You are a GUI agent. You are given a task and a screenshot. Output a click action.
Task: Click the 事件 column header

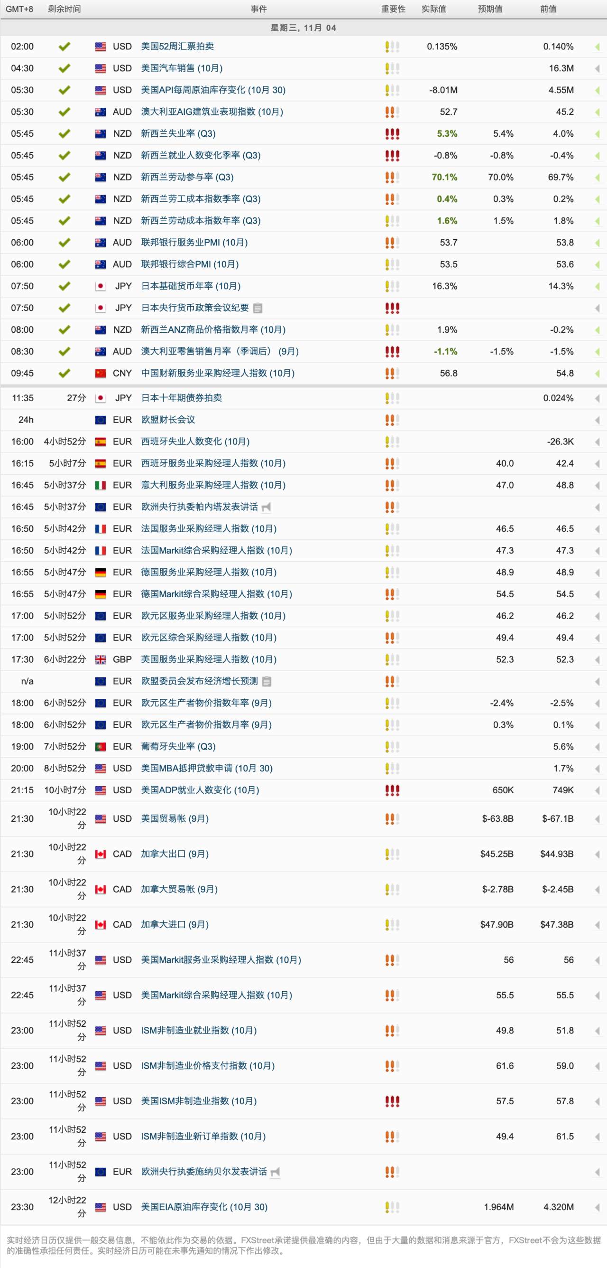(x=259, y=9)
